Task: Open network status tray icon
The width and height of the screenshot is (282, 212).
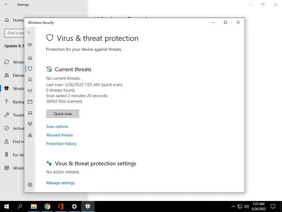Action: (240, 206)
